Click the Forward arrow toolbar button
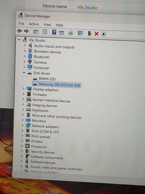Screen dimensions: 145x194 (26, 31)
